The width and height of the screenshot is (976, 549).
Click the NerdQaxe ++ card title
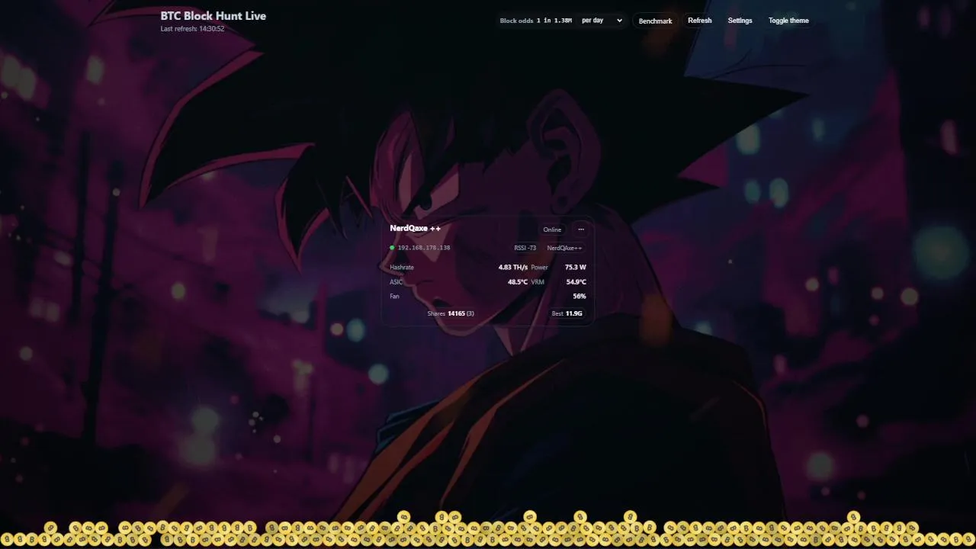[416, 228]
